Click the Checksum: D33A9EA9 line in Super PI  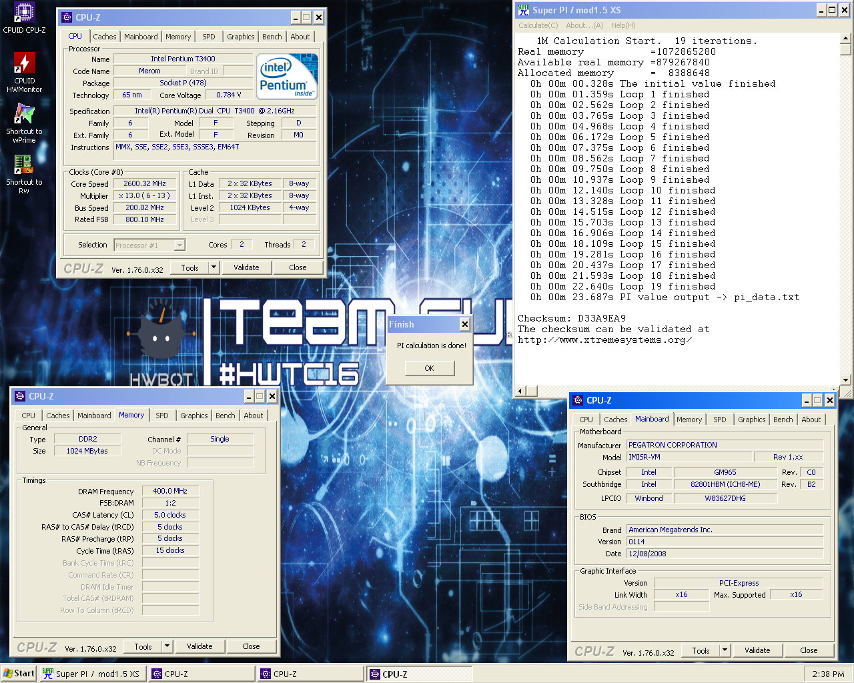click(572, 319)
